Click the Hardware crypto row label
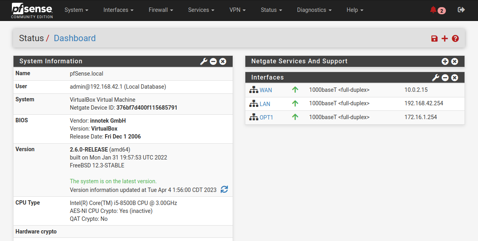 click(x=36, y=232)
